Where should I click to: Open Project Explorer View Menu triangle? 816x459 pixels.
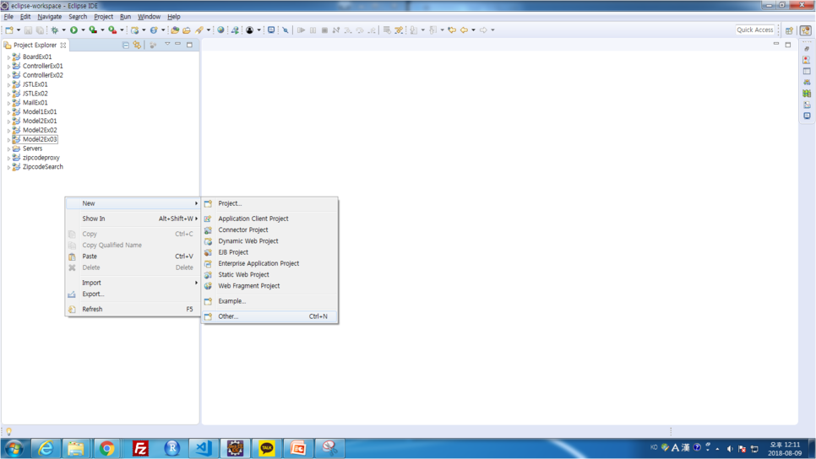(x=167, y=44)
